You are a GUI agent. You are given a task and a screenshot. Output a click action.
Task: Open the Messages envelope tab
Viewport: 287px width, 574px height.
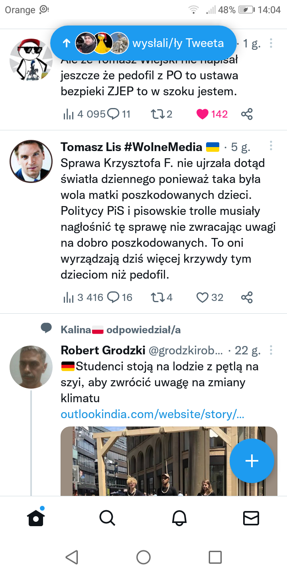click(x=251, y=518)
